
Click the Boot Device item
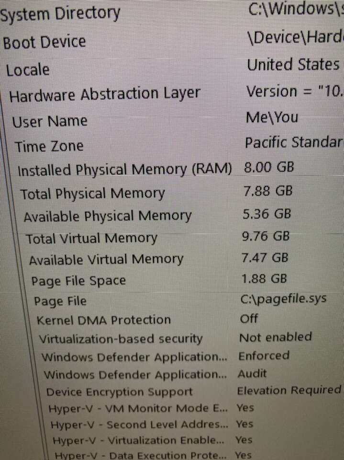pyautogui.click(x=44, y=42)
